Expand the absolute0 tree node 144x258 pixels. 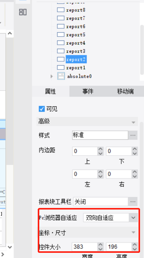[x=52, y=76]
